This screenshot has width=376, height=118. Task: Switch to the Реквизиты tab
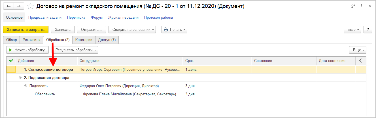coord(31,40)
